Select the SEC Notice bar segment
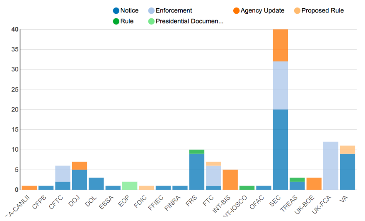The image size is (365, 221). (280, 150)
